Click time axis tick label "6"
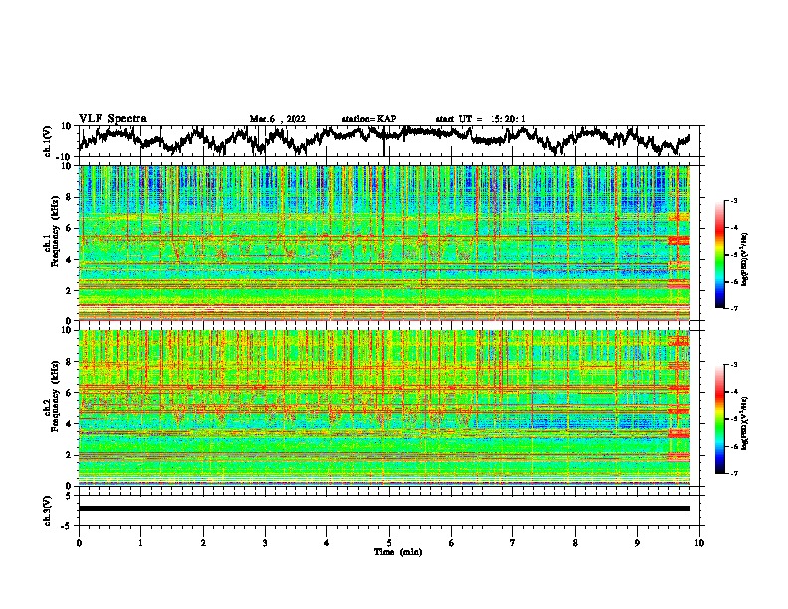The width and height of the screenshot is (788, 609). coord(452,543)
